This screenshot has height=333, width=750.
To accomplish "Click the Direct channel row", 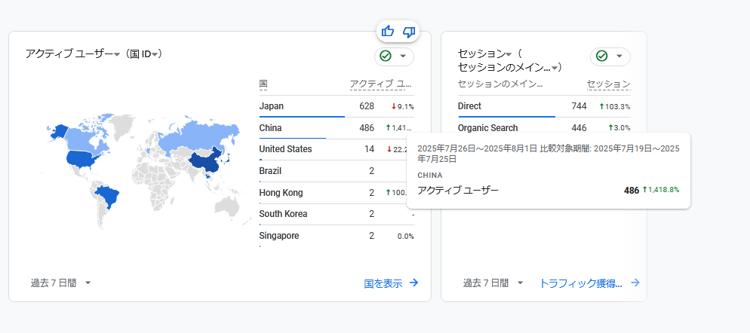I will tap(544, 106).
